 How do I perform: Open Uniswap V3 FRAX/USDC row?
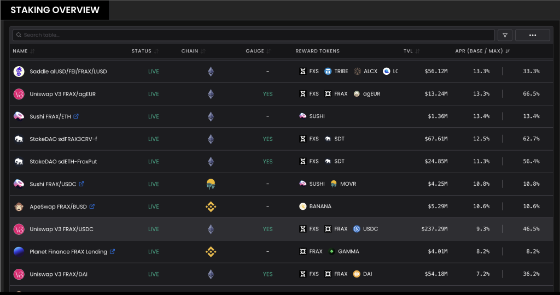[x=282, y=229]
